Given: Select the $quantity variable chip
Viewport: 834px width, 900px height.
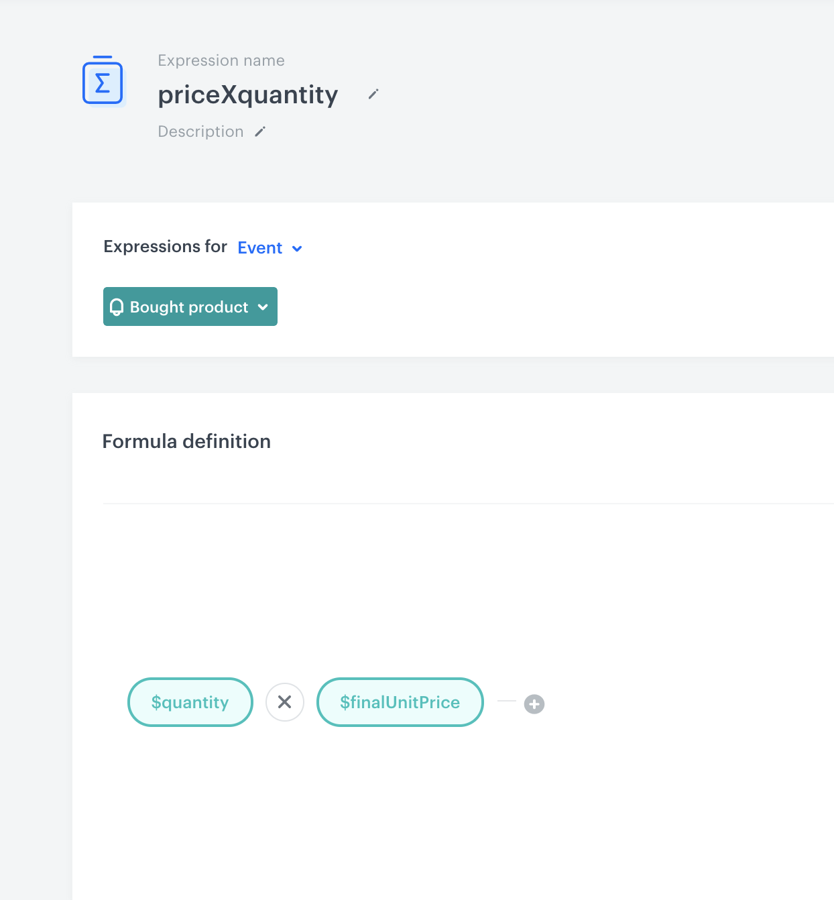Looking at the screenshot, I should 190,702.
